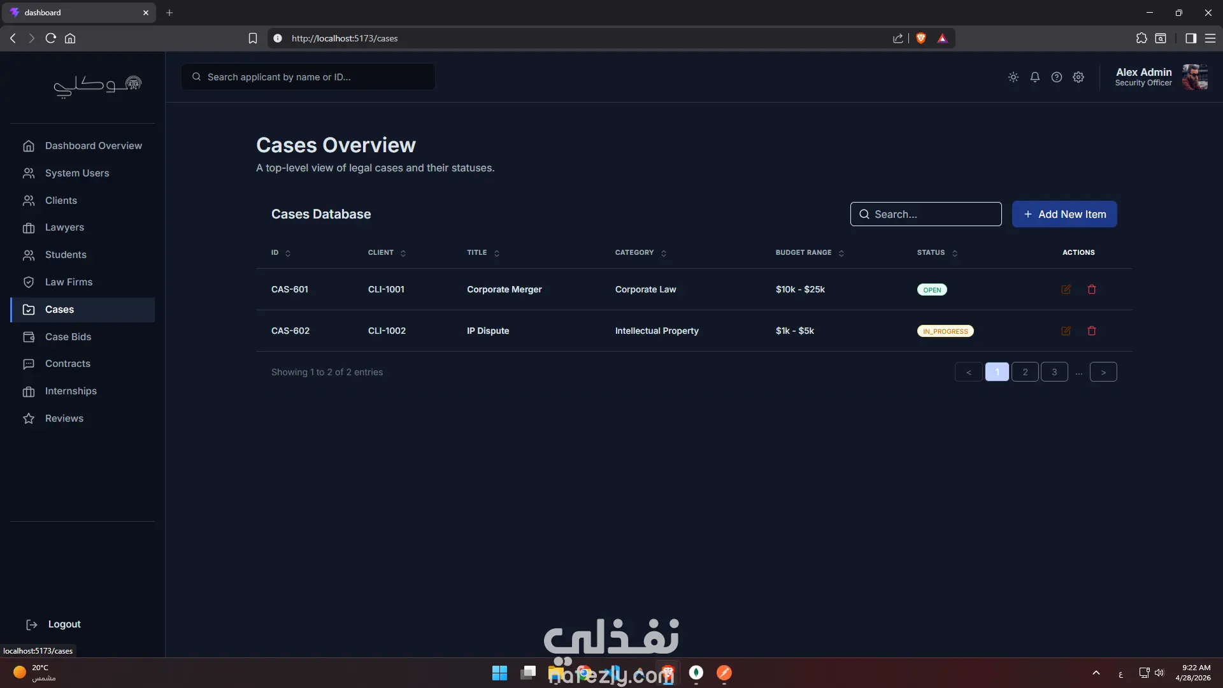Switch to the dashboard browser tab

(78, 13)
